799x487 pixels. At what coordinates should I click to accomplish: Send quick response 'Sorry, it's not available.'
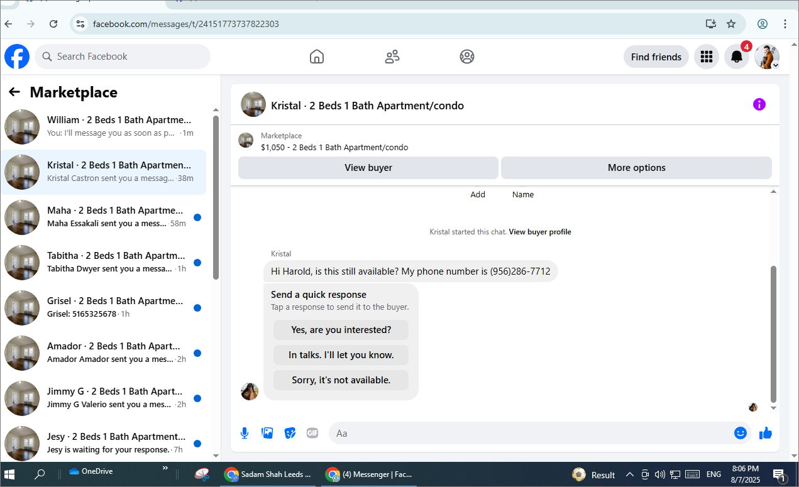[x=341, y=380]
